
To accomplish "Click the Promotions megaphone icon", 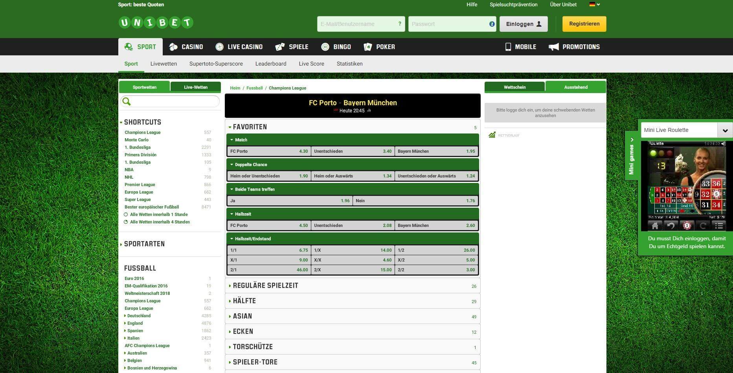I will [x=554, y=47].
